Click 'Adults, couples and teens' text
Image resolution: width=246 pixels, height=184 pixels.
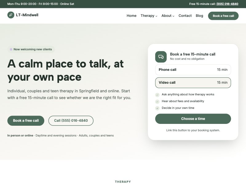[96, 136]
